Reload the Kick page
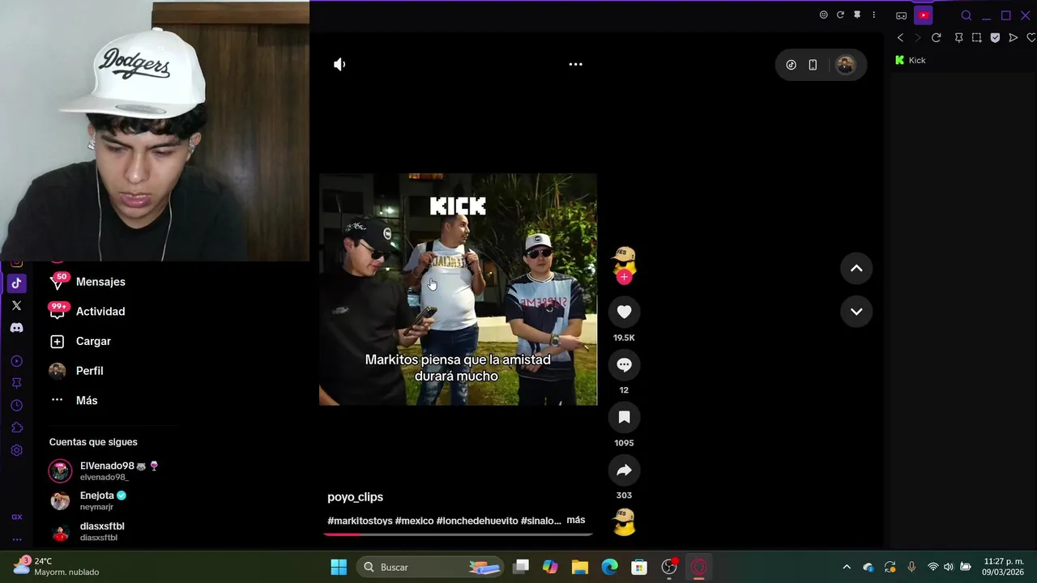The height and width of the screenshot is (583, 1037). pos(937,38)
